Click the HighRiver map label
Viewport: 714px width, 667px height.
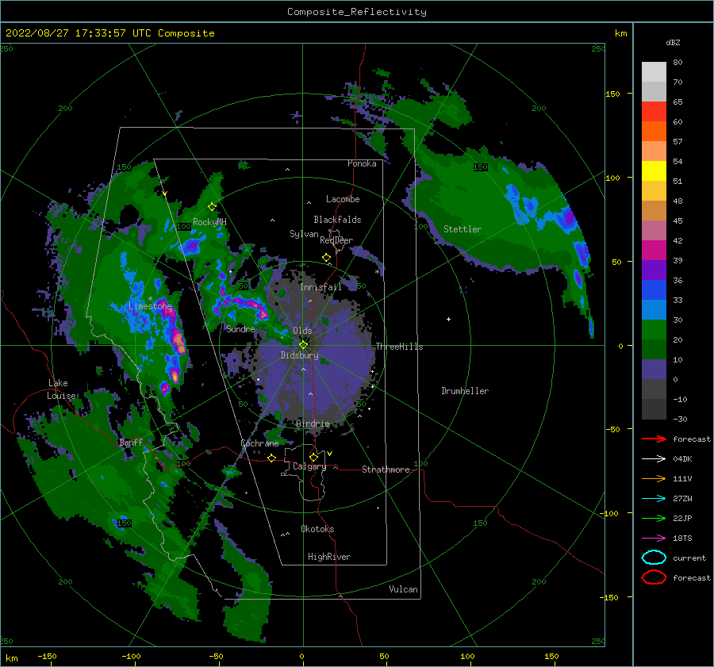tap(329, 557)
